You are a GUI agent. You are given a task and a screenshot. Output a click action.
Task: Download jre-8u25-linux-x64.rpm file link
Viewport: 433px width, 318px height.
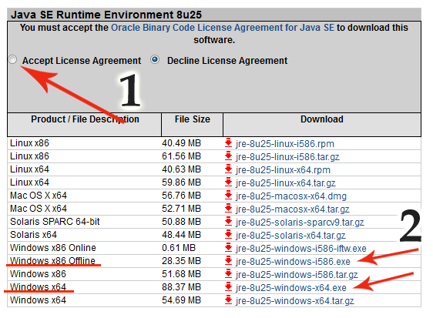pos(283,170)
